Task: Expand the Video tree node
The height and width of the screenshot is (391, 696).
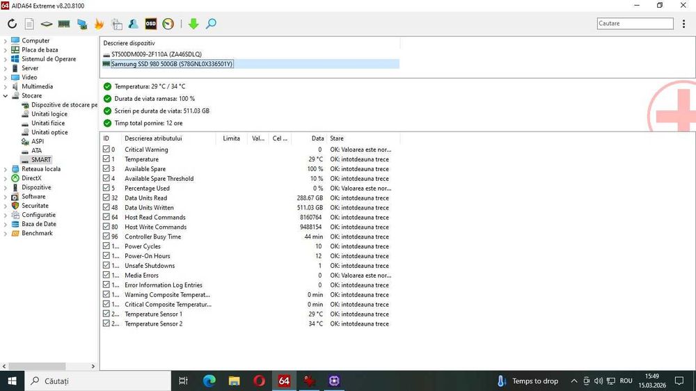Action: point(6,78)
